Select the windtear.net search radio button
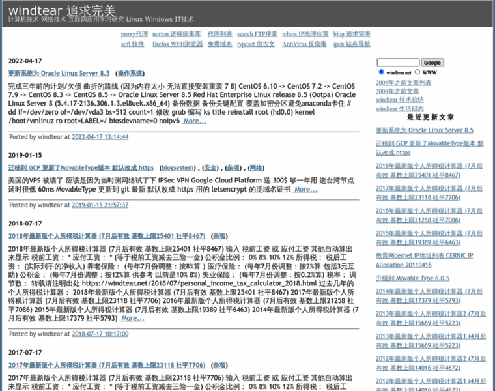 coord(380,72)
